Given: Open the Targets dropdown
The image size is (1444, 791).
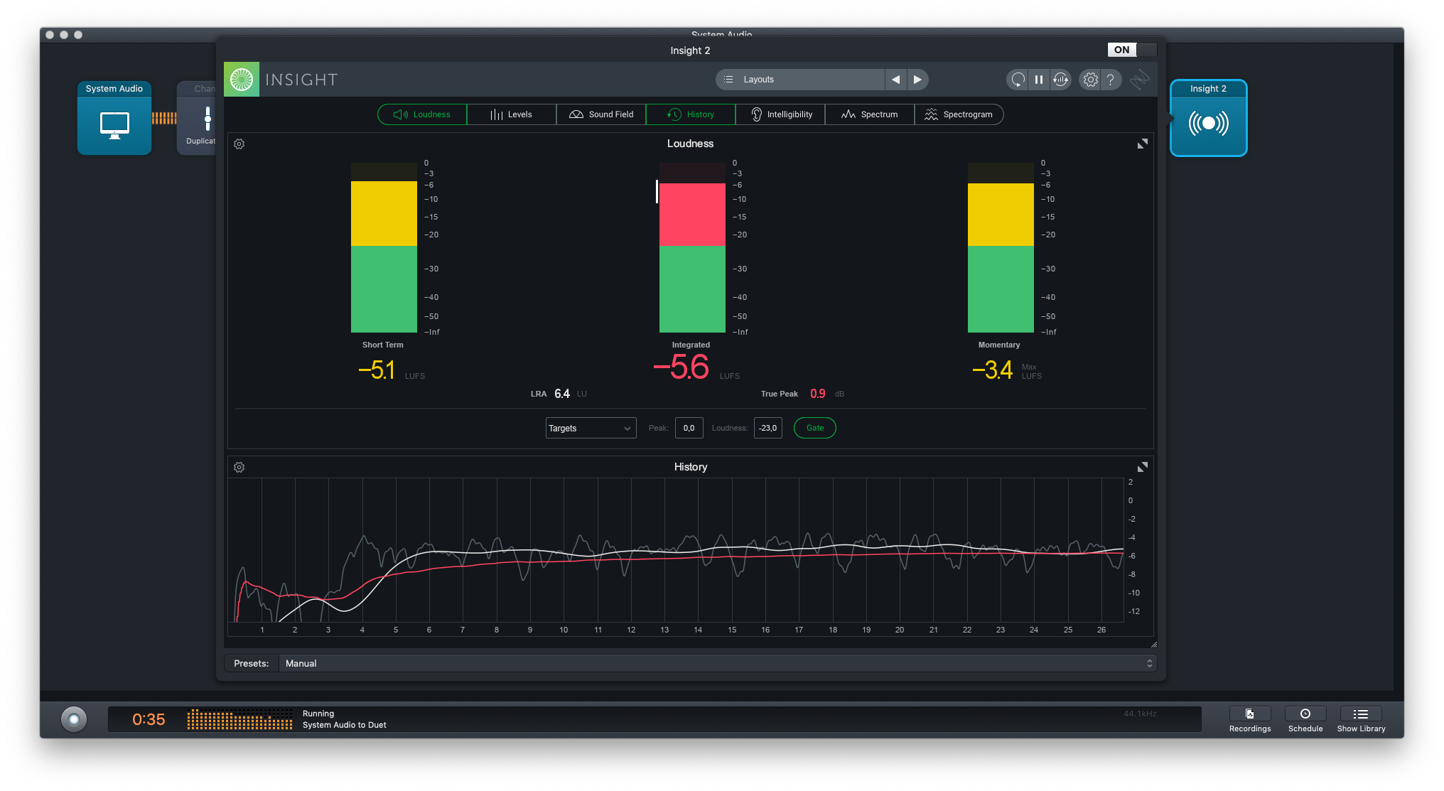Looking at the screenshot, I should pyautogui.click(x=590, y=428).
